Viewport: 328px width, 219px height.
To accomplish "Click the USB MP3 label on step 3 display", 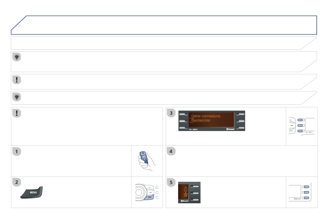I will point(193,130).
